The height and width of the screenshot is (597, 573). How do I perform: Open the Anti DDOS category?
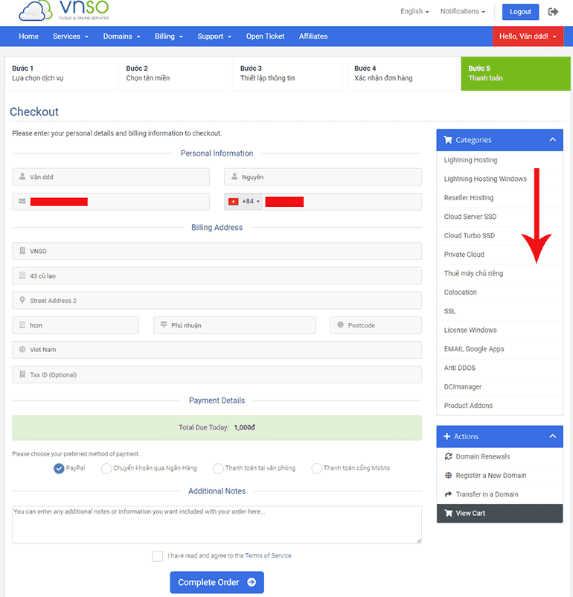499,368
